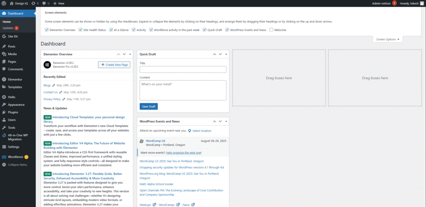Collapse the Elementor Overview panel
The height and width of the screenshot is (207, 426).
[130, 54]
